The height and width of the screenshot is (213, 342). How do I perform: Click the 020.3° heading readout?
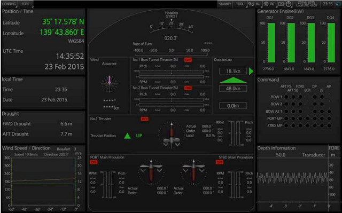coord(171,38)
